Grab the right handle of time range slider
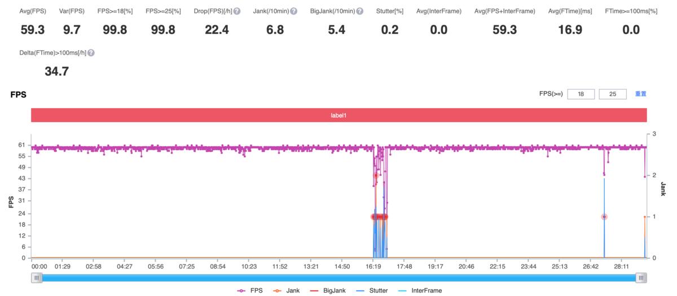Screen dimensions: 677x296 [641, 277]
